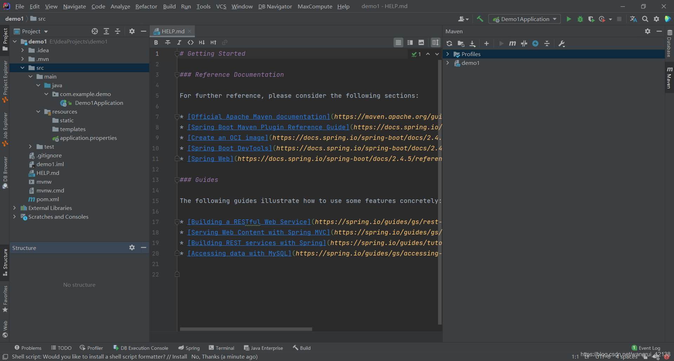The width and height of the screenshot is (674, 361).
Task: Select the HELP.md editor tab
Action: click(x=172, y=31)
